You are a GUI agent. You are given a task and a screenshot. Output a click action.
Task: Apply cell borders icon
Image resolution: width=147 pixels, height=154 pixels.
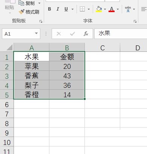coord(83,9)
